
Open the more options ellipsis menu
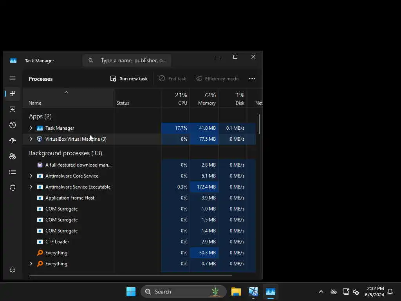[252, 78]
